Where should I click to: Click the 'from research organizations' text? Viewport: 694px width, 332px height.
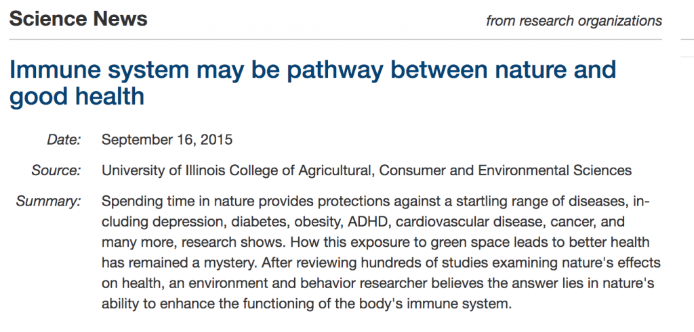574,20
